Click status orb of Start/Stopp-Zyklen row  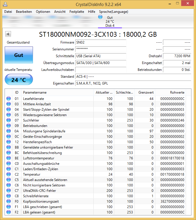pyautogui.click(x=9, y=109)
